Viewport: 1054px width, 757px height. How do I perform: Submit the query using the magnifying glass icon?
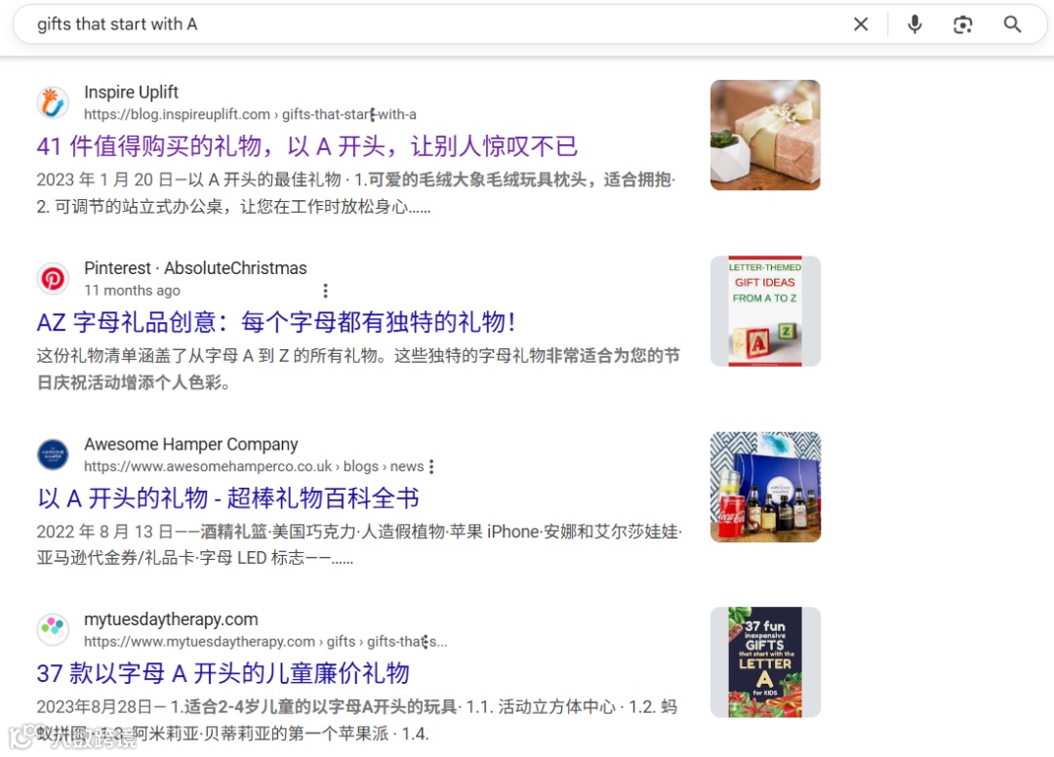[1012, 24]
